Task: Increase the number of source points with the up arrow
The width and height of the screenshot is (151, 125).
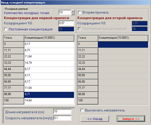Action: (73, 11)
